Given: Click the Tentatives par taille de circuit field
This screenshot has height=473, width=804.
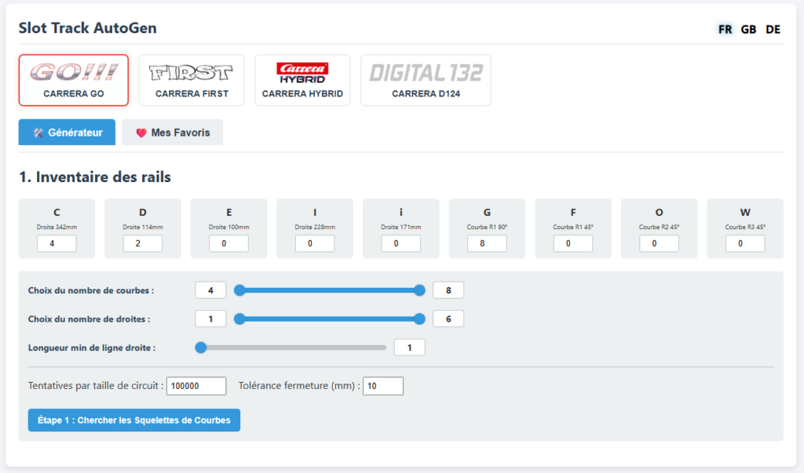Looking at the screenshot, I should [x=196, y=386].
